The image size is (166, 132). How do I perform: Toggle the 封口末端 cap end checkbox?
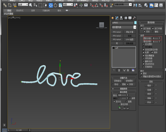[153, 28]
